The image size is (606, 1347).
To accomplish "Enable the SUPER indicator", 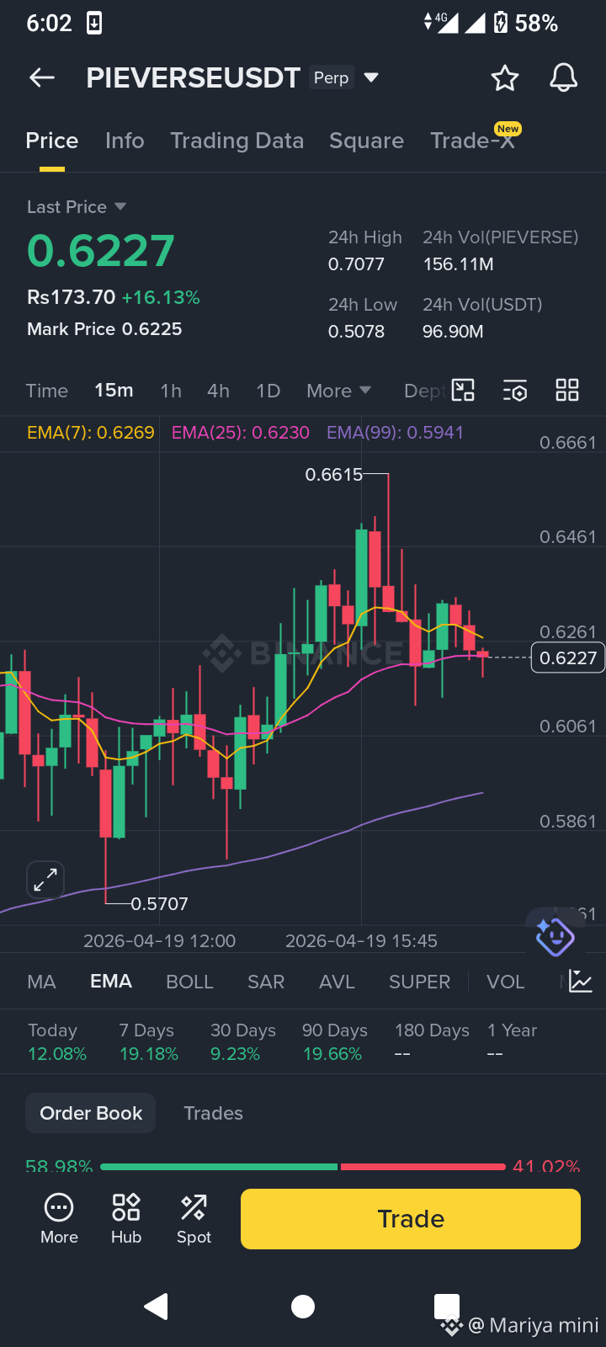I will pyautogui.click(x=419, y=982).
